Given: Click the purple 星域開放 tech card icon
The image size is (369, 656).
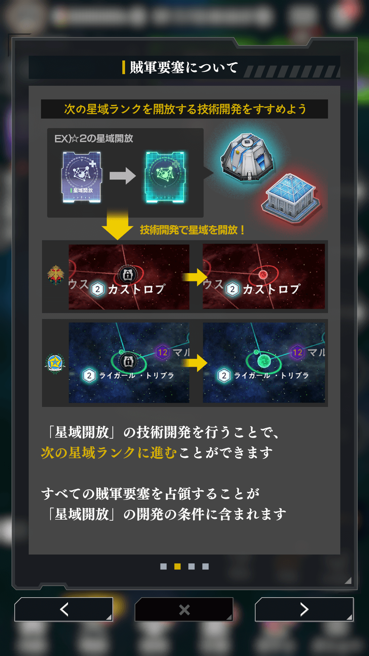Looking at the screenshot, I should click(x=82, y=177).
